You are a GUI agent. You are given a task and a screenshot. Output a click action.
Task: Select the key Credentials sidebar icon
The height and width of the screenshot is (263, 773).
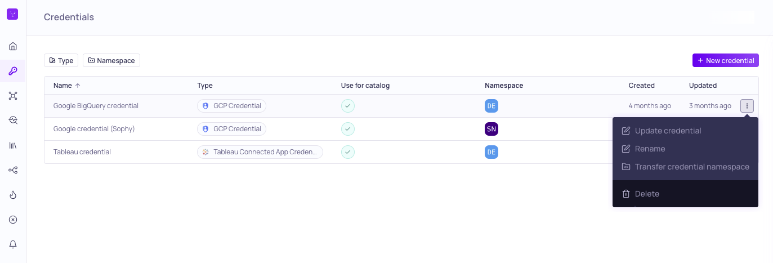click(13, 71)
